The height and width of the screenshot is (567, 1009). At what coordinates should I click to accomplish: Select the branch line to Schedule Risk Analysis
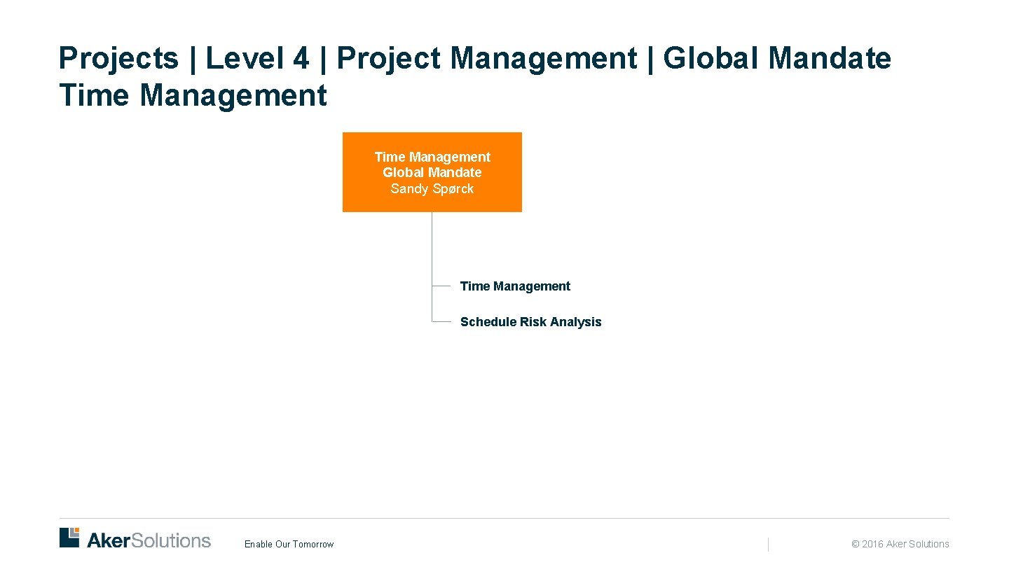coord(441,322)
